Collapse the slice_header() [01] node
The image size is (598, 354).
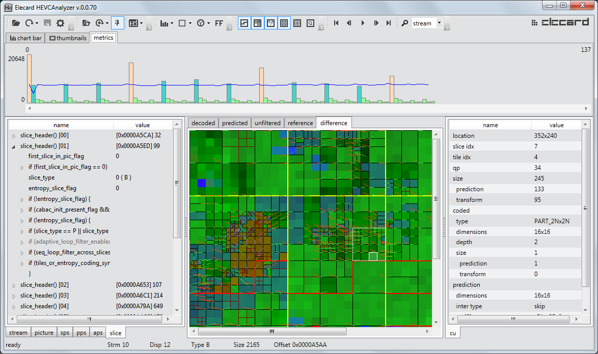[x=14, y=146]
